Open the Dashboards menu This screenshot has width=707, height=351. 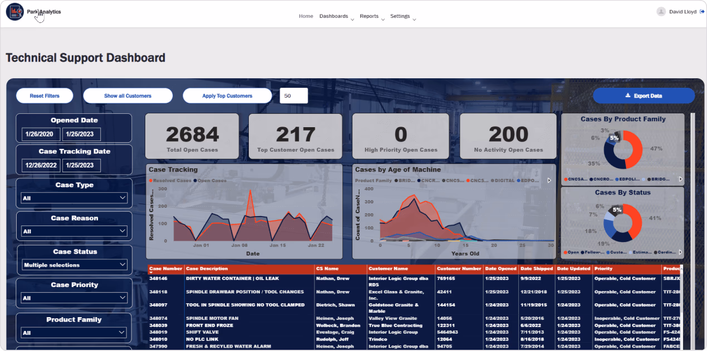[x=334, y=16]
